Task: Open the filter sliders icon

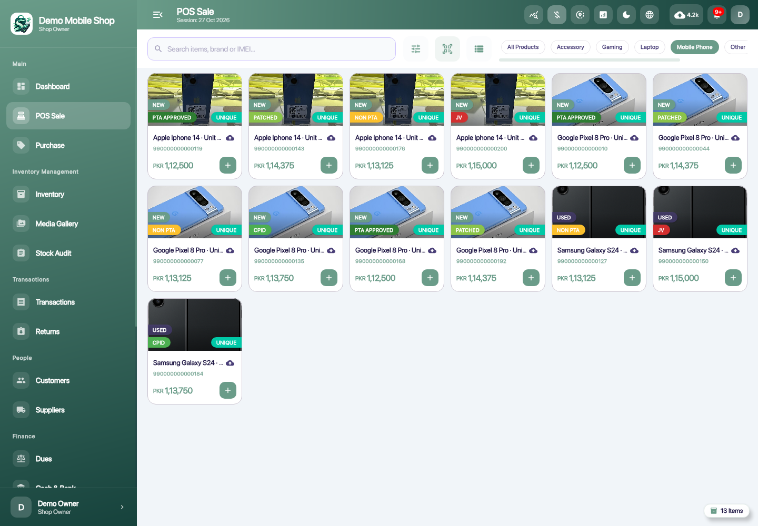Action: pyautogui.click(x=416, y=49)
